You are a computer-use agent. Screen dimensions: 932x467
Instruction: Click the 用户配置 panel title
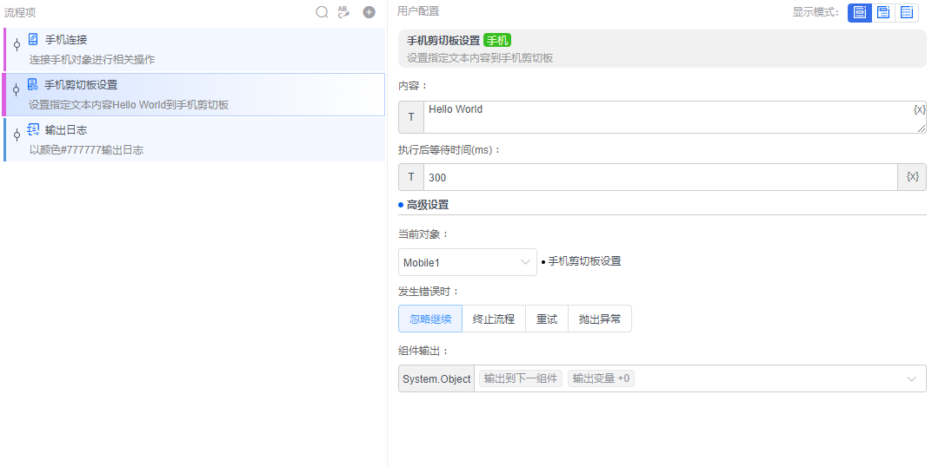(x=418, y=11)
